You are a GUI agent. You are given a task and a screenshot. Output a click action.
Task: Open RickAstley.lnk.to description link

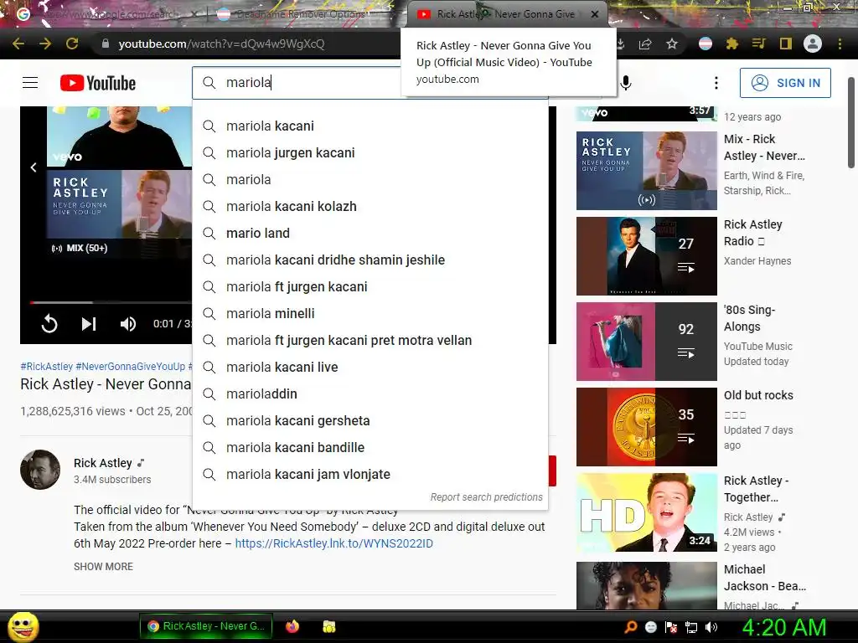coord(333,543)
